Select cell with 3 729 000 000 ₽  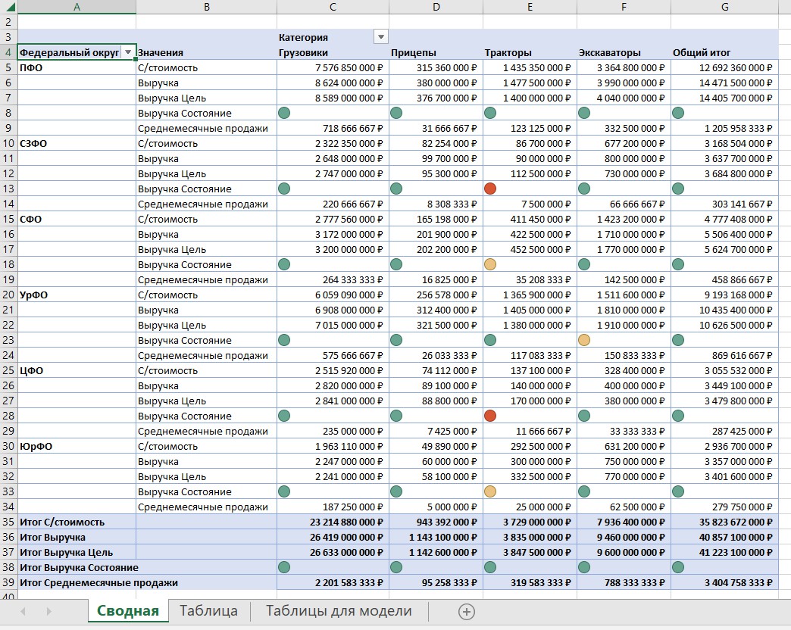click(530, 522)
